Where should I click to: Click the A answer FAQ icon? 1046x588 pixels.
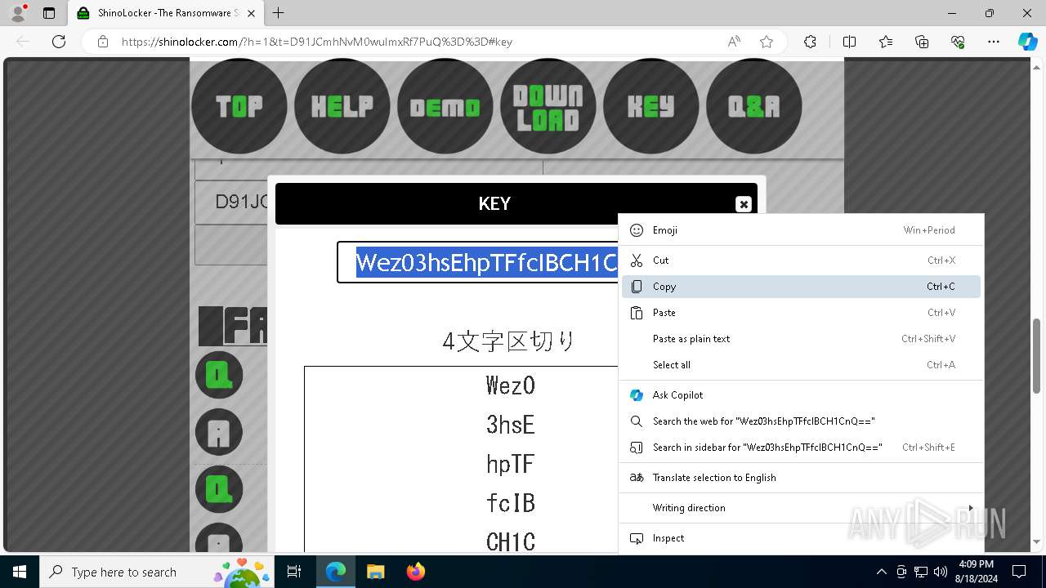coord(219,432)
